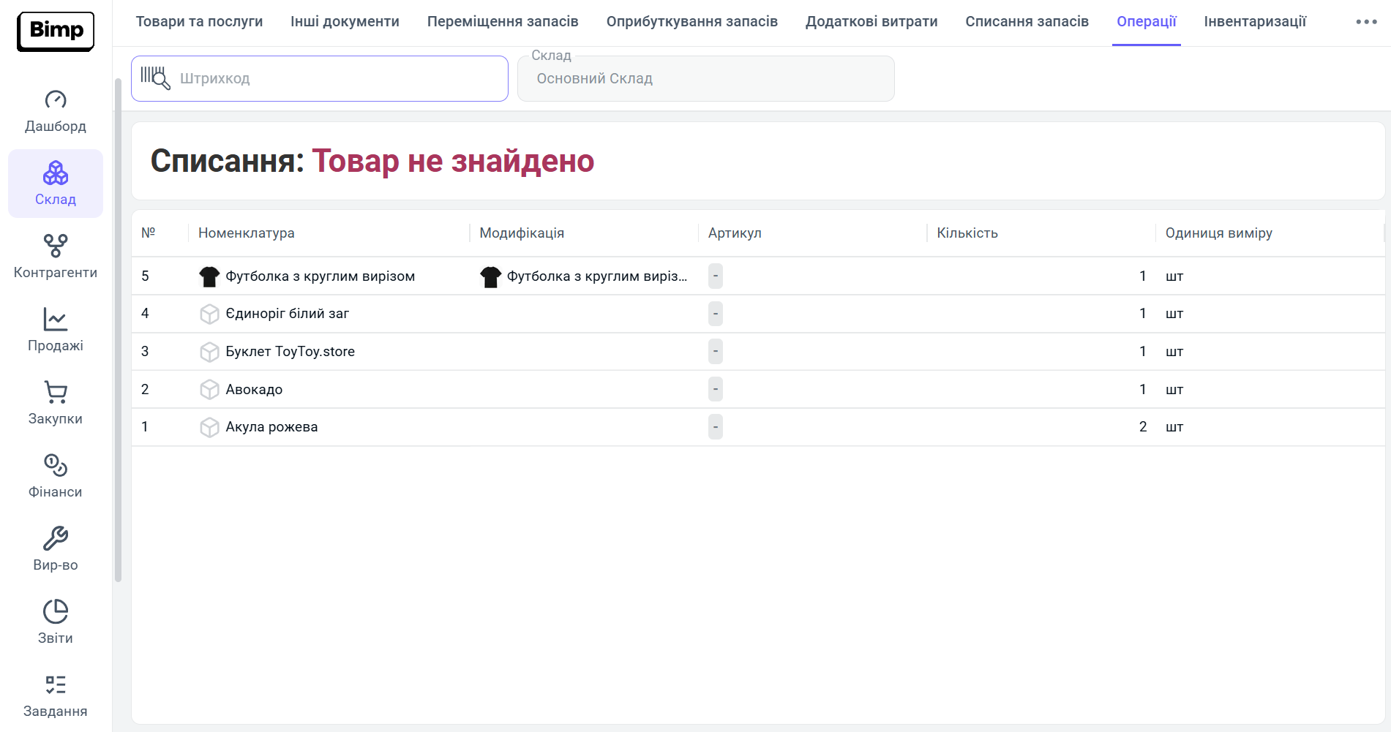
Task: Select the Акула рожева row
Action: pos(271,427)
